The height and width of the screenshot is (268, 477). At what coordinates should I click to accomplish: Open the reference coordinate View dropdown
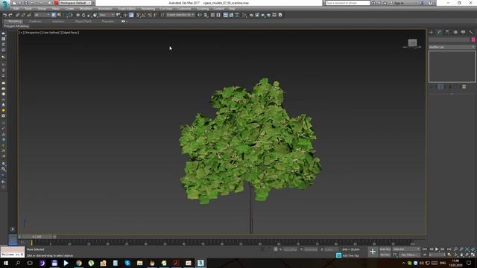pos(107,15)
